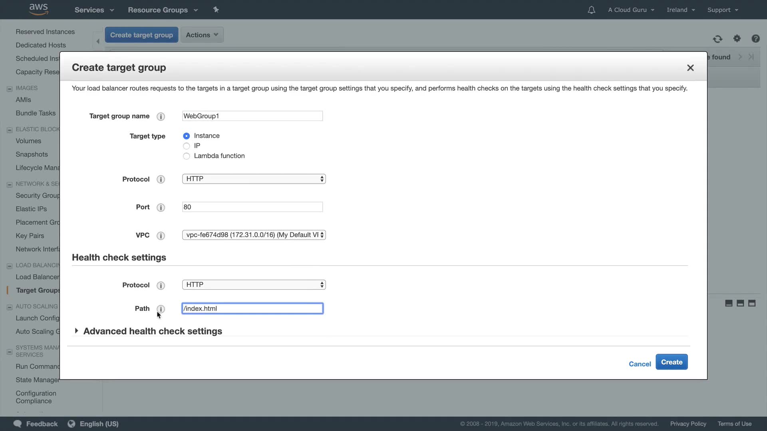The width and height of the screenshot is (767, 431).
Task: Select the Instance target type
Action: click(x=187, y=136)
